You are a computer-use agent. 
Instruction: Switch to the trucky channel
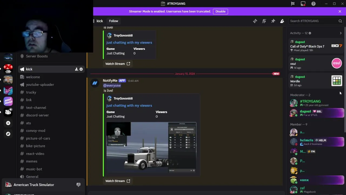(51, 92)
